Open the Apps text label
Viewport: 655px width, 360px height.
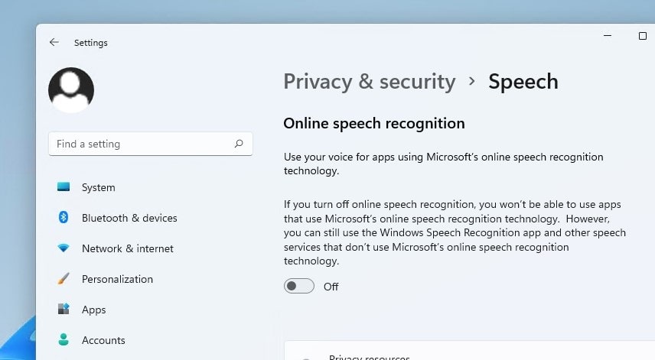[x=93, y=310]
